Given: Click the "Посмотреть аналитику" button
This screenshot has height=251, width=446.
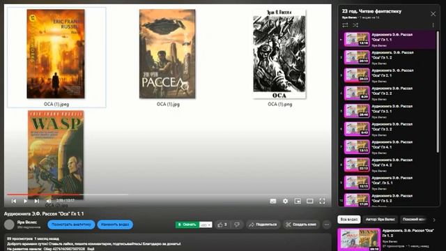Looking at the screenshot, I should (71, 225).
